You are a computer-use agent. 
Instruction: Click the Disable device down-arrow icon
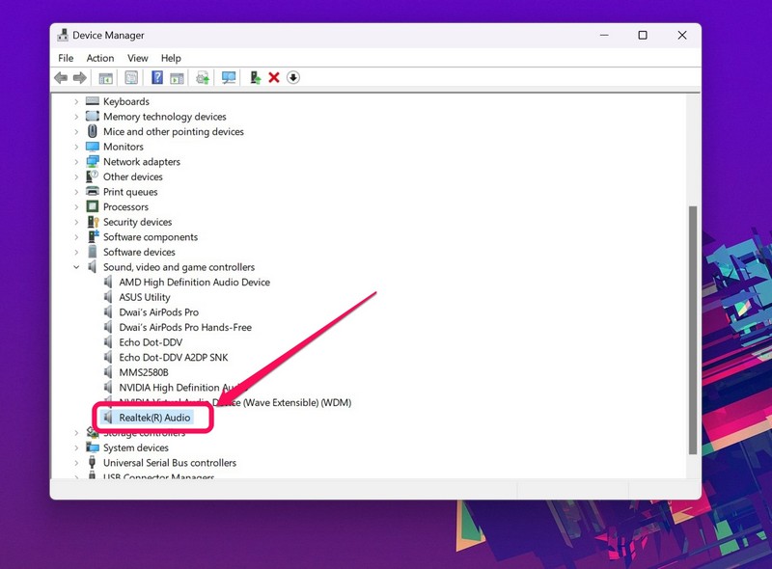coord(293,78)
